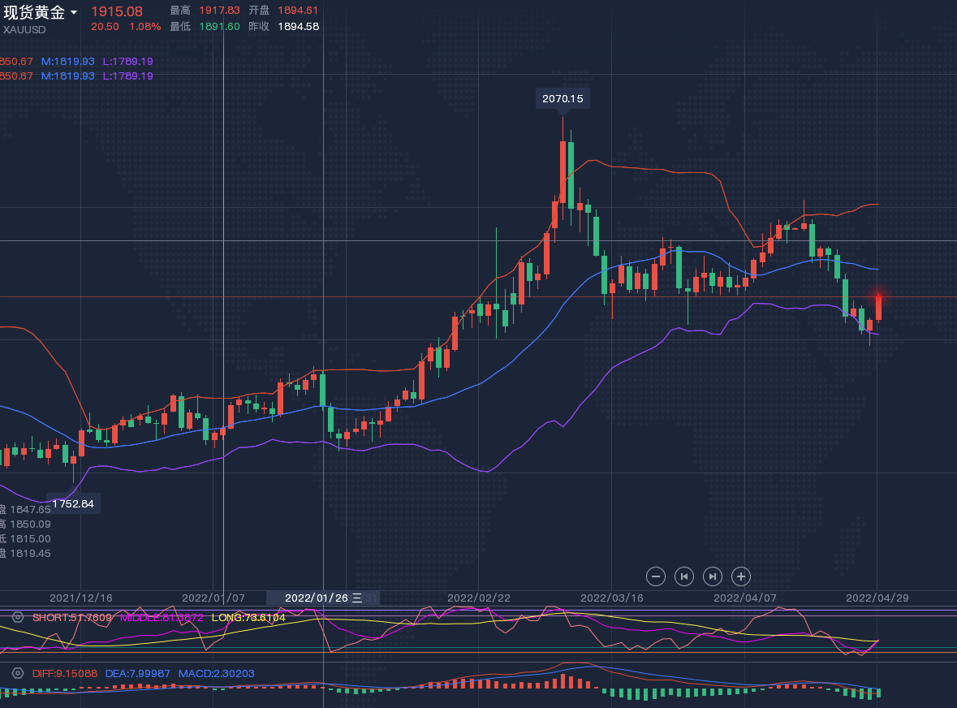957x708 pixels.
Task: Zoom out the chart with minus button
Action: (x=656, y=576)
